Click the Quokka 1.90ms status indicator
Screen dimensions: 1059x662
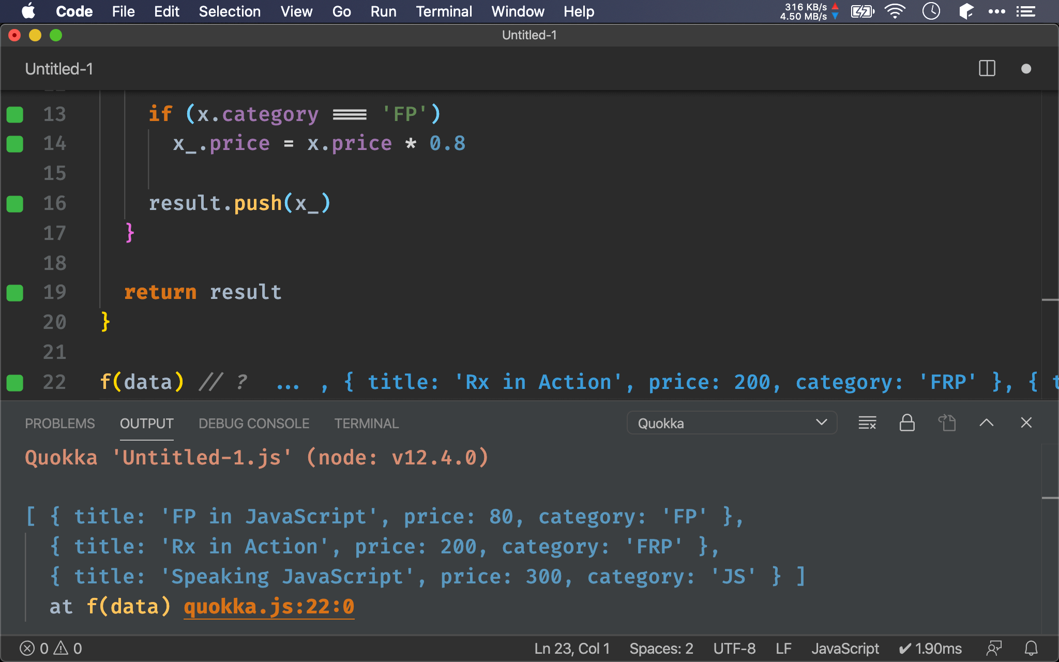930,648
